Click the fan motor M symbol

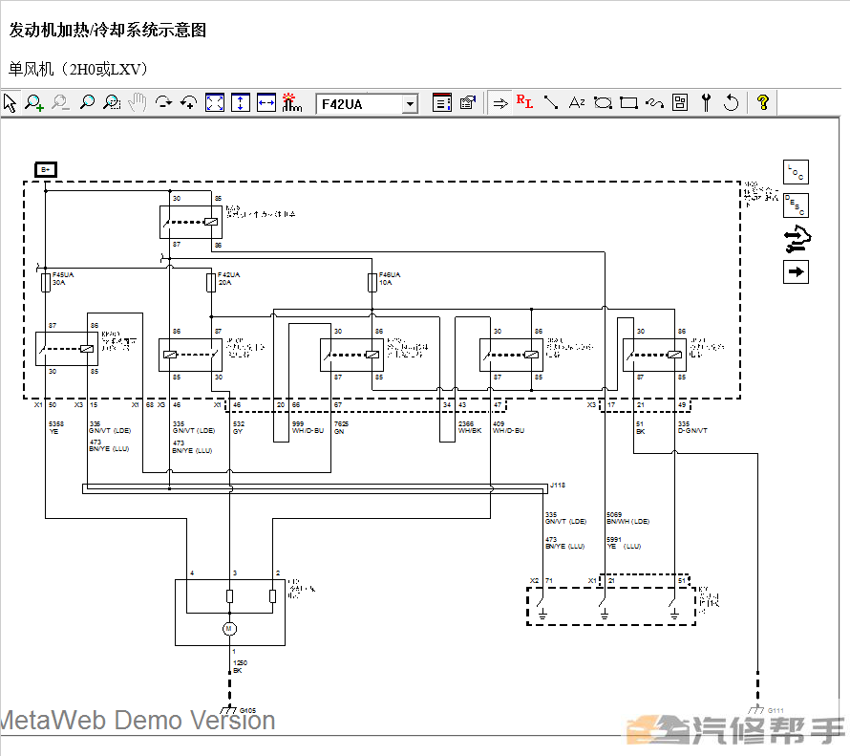coord(229,629)
